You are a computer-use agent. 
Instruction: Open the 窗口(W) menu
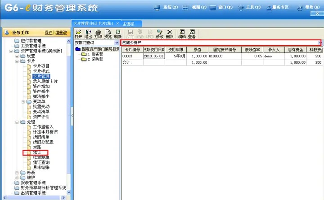(x=225, y=8)
